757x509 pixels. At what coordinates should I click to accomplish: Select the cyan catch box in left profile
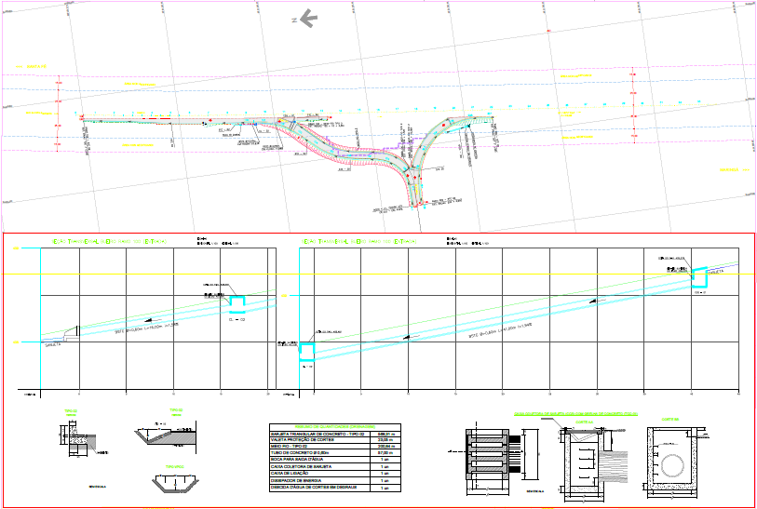237,301
